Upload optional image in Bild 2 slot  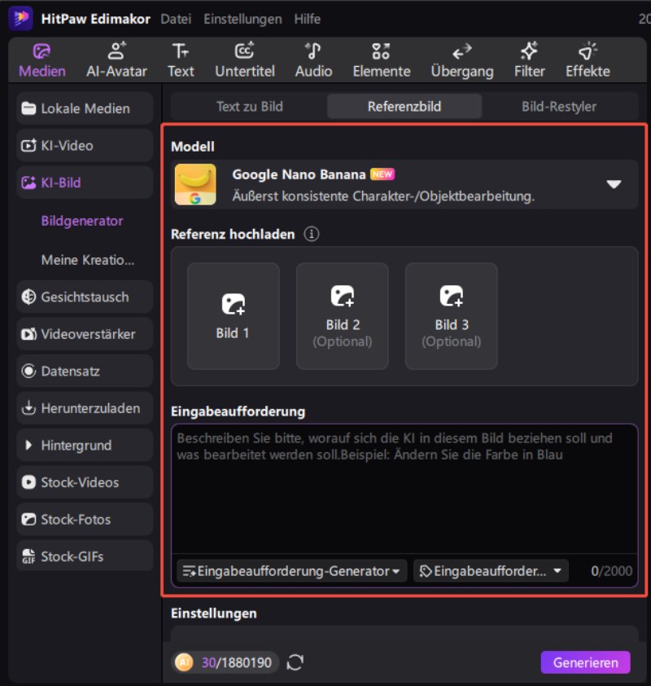[x=342, y=316]
